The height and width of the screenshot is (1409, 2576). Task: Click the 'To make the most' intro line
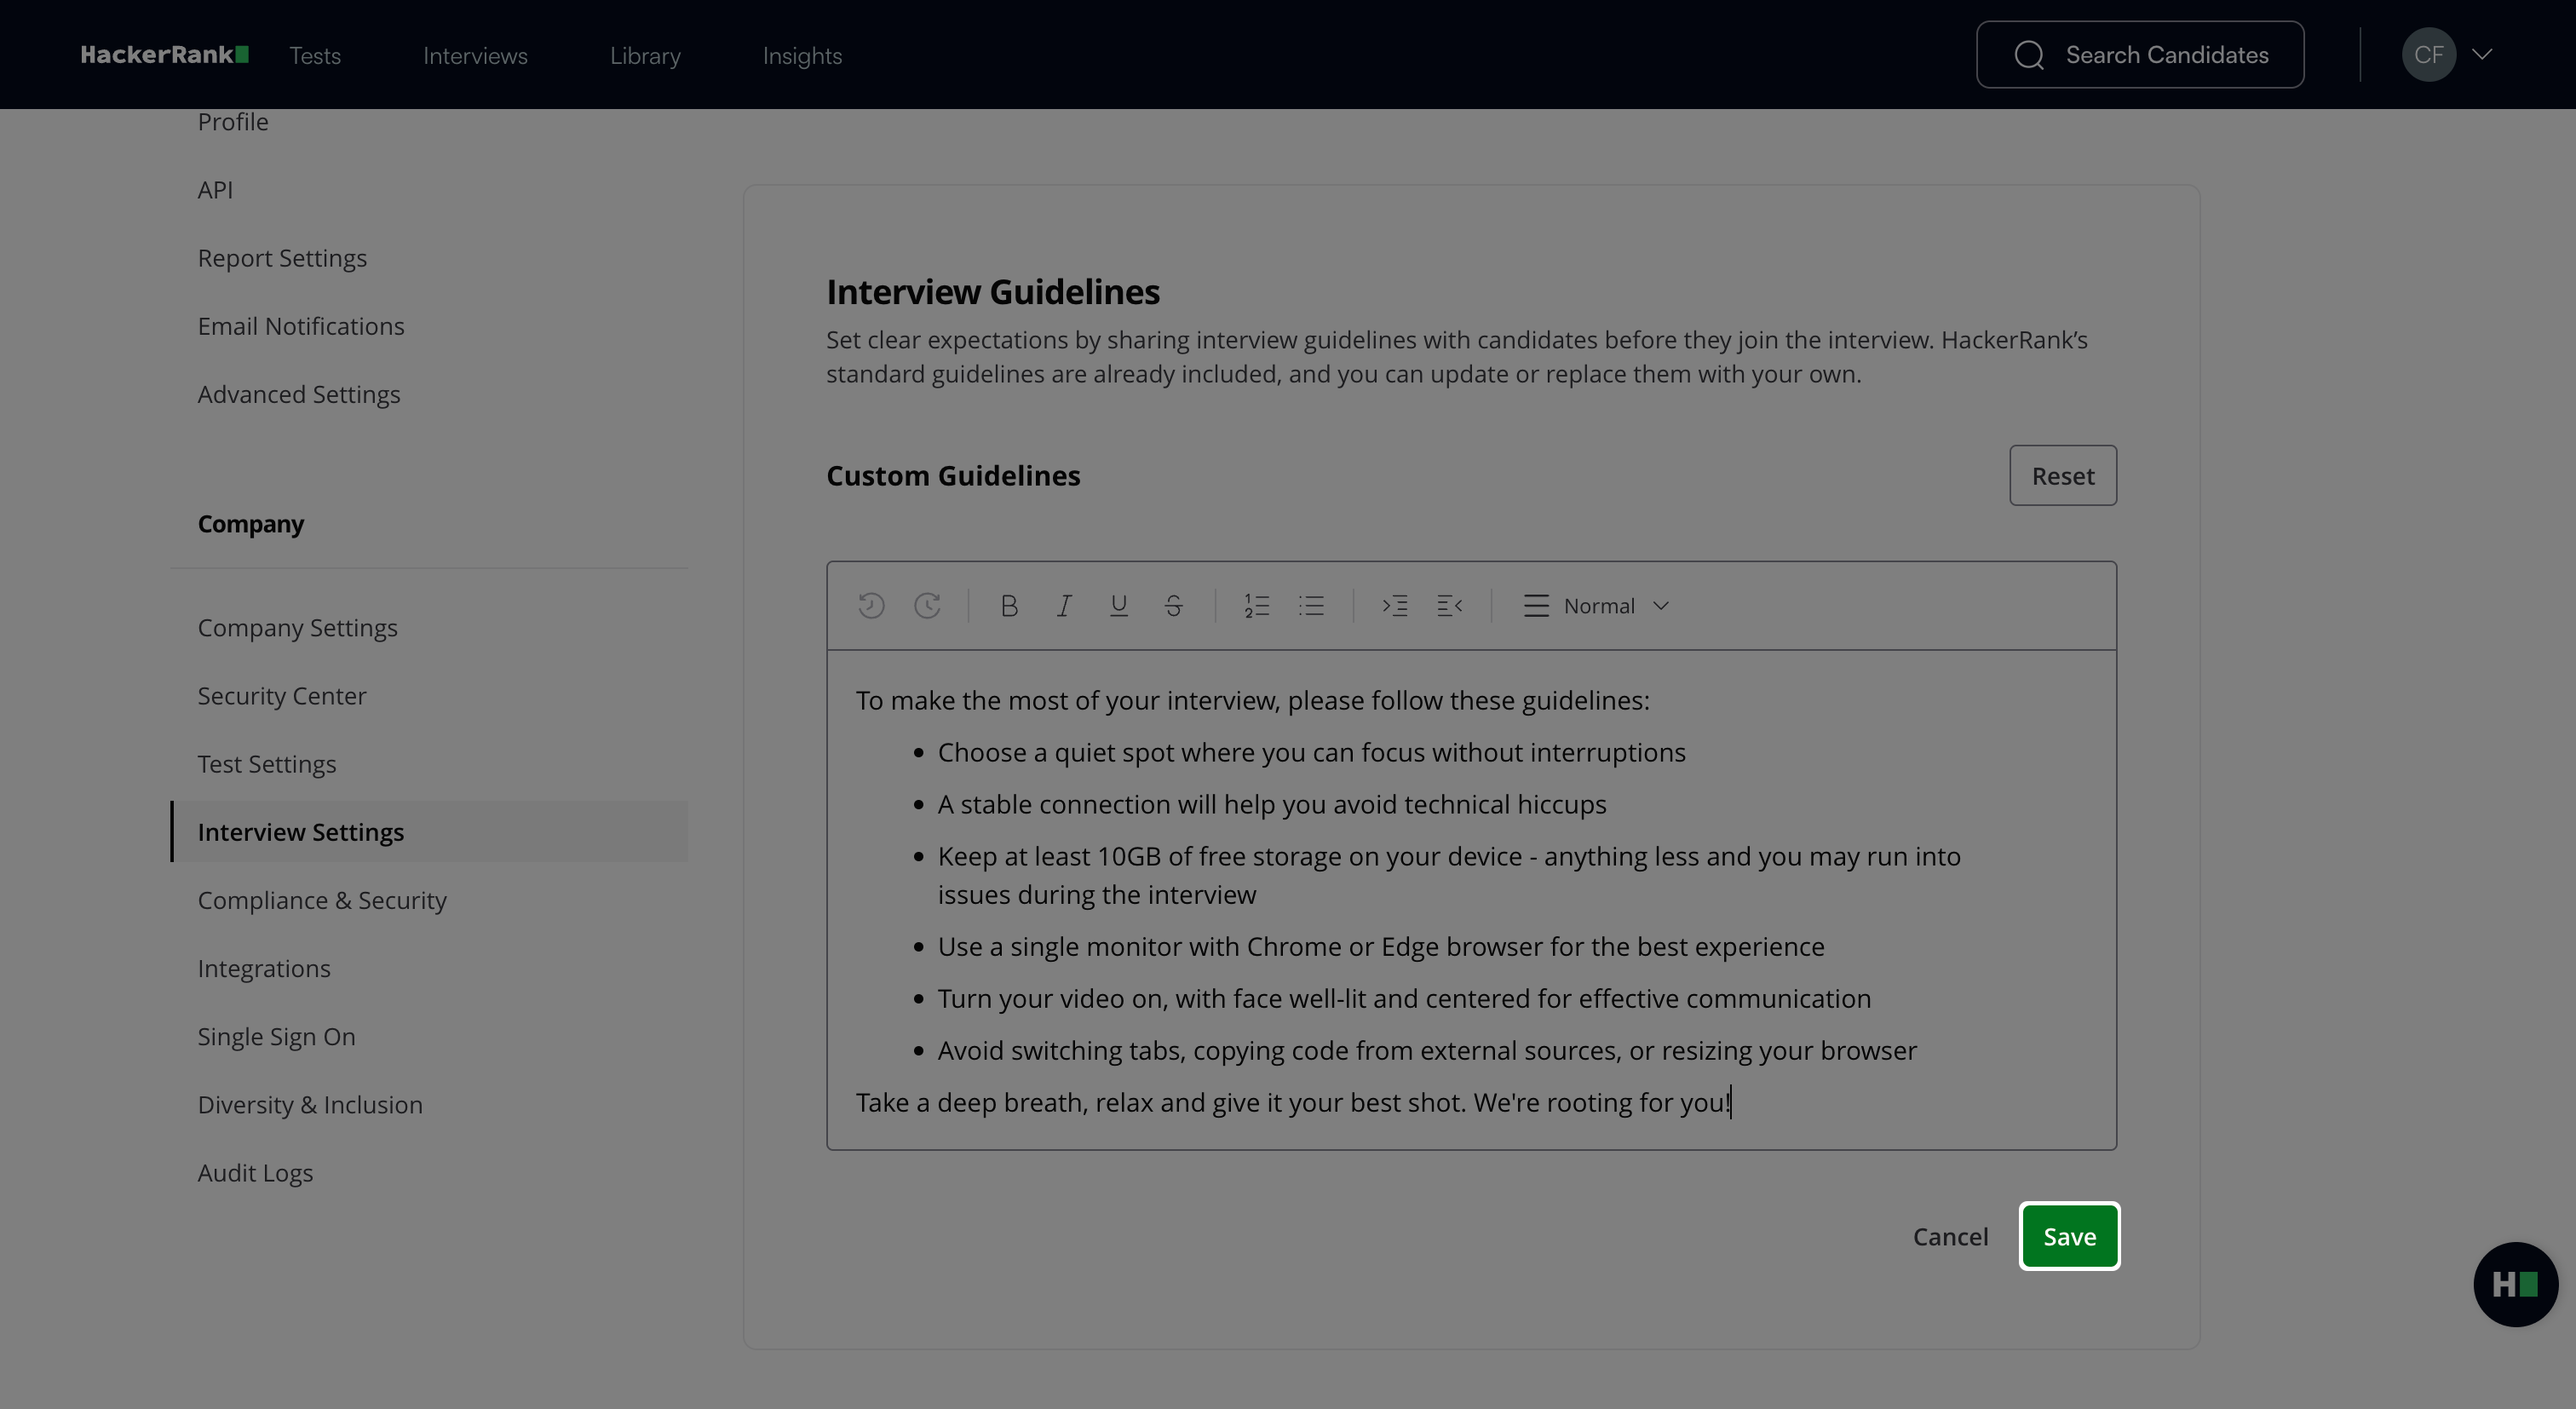coord(1252,701)
